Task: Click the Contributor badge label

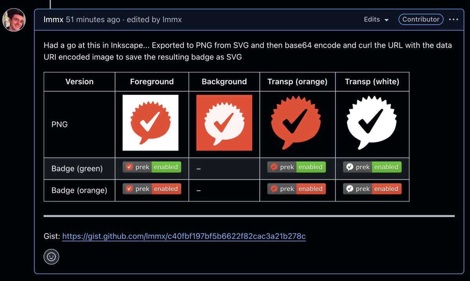Action: [x=421, y=19]
